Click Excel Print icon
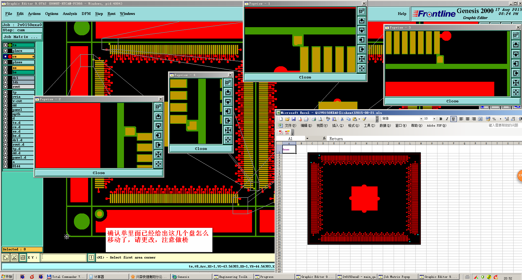522x280 pixels. click(314, 119)
